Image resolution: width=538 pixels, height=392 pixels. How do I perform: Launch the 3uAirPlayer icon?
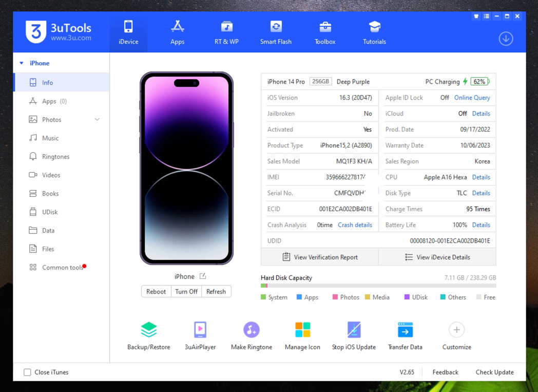(x=200, y=329)
